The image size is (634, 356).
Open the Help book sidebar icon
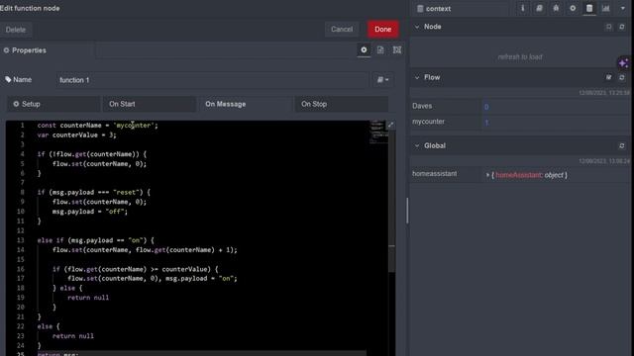[539, 8]
